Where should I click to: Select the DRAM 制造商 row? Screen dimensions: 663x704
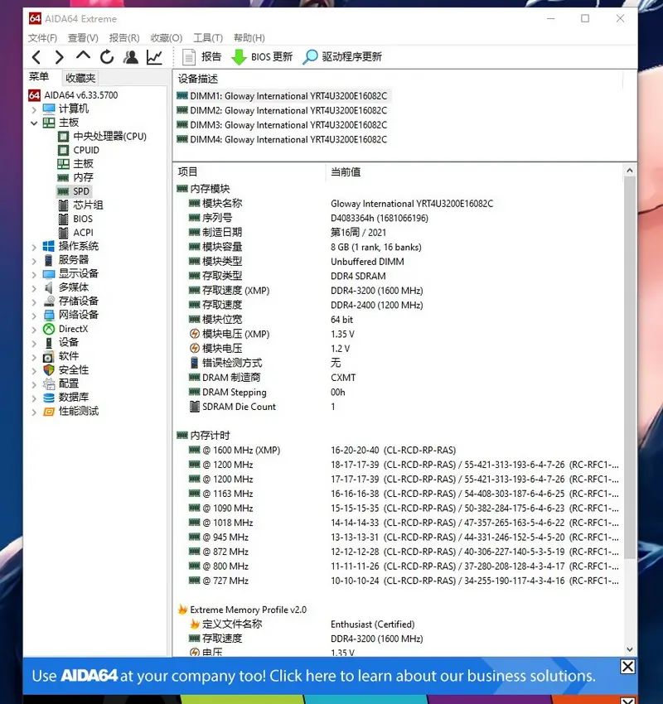click(398, 378)
